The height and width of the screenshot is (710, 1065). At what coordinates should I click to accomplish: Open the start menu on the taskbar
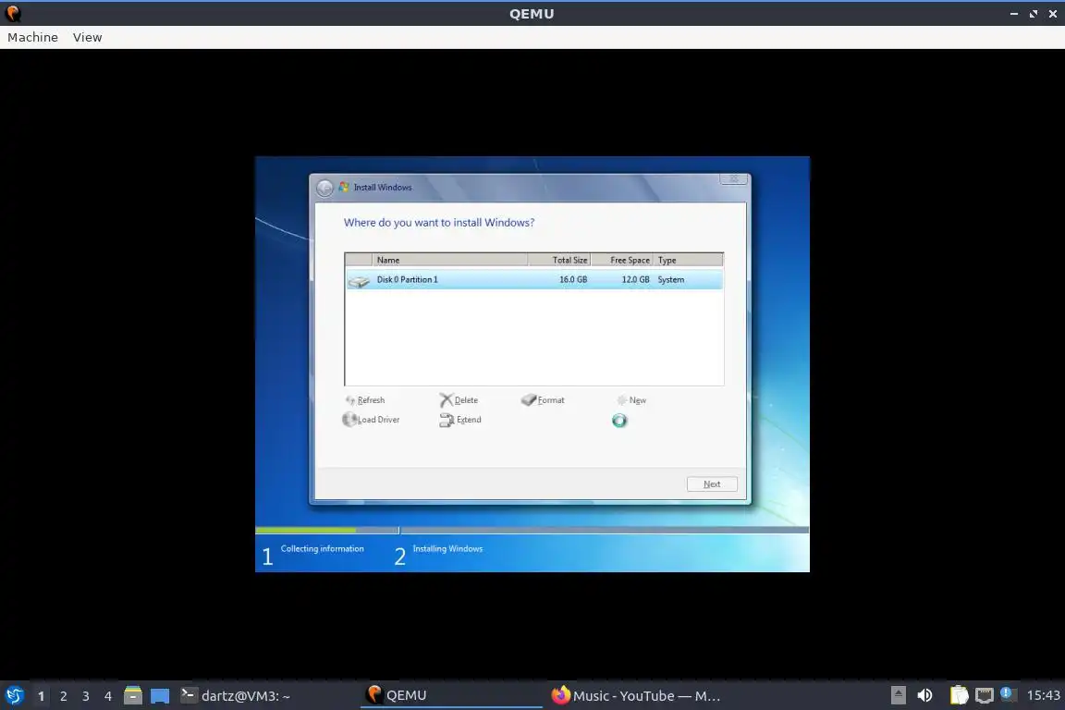[x=14, y=695]
